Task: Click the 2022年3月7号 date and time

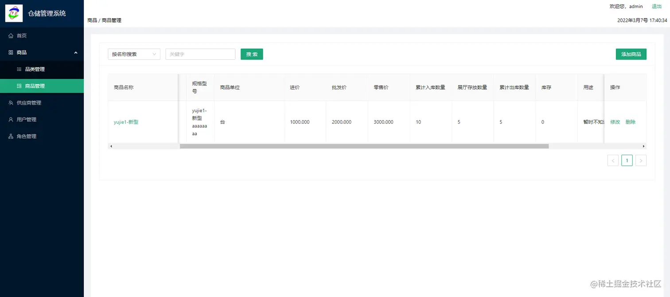Action: click(x=642, y=20)
